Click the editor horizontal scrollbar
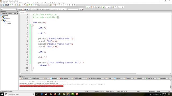 click(x=78, y=74)
